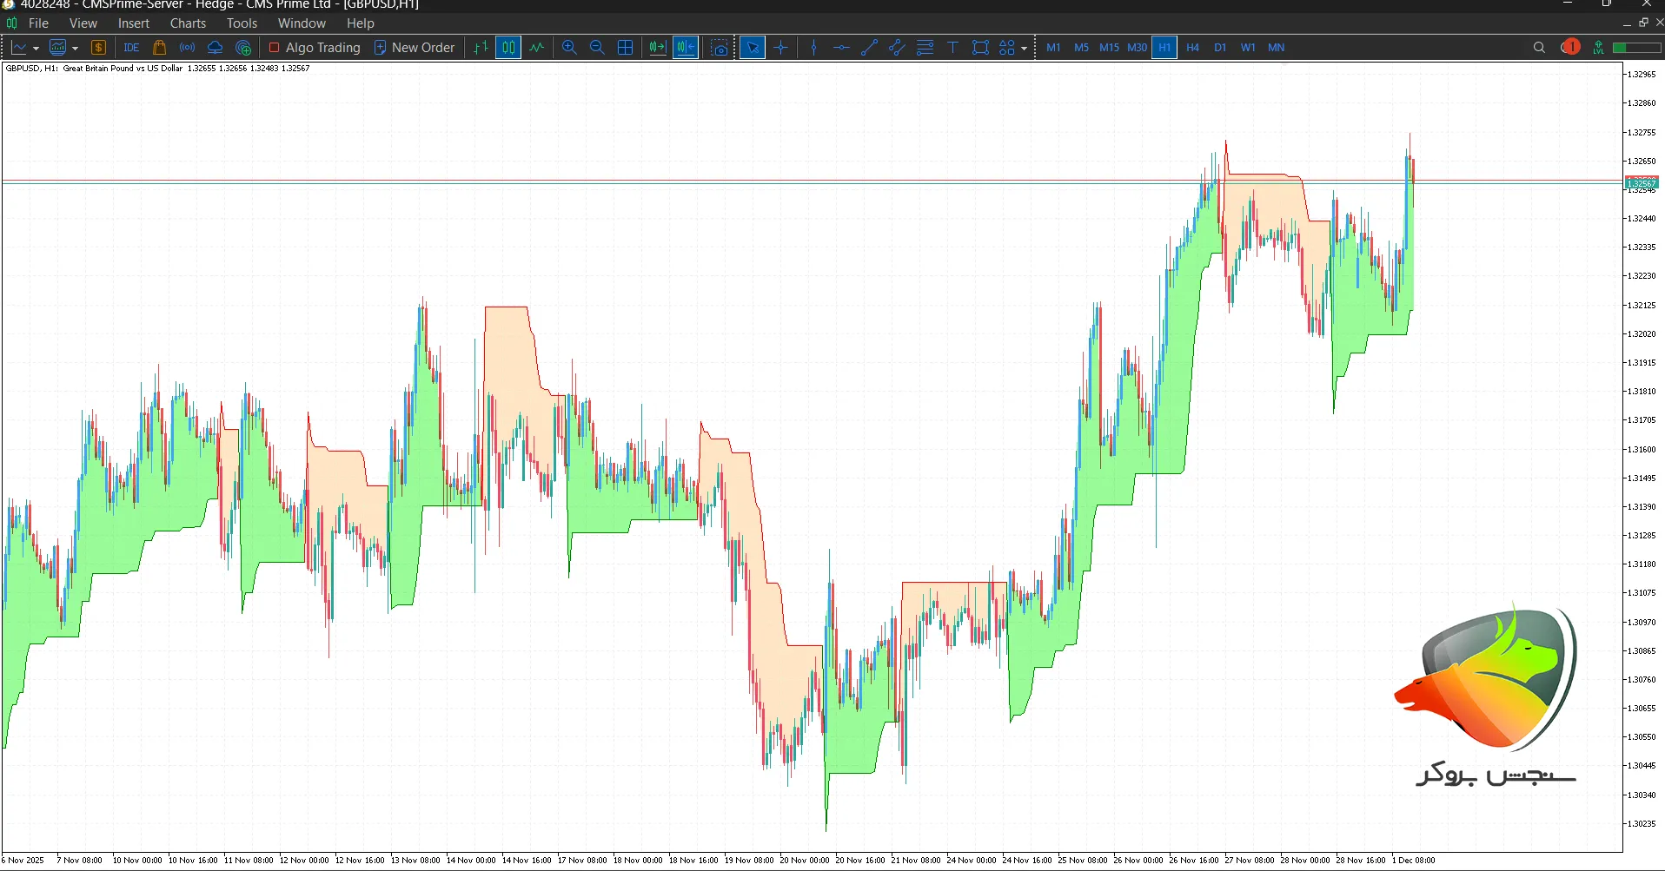
Task: Open the MetaEditor IDE
Action: click(x=131, y=48)
